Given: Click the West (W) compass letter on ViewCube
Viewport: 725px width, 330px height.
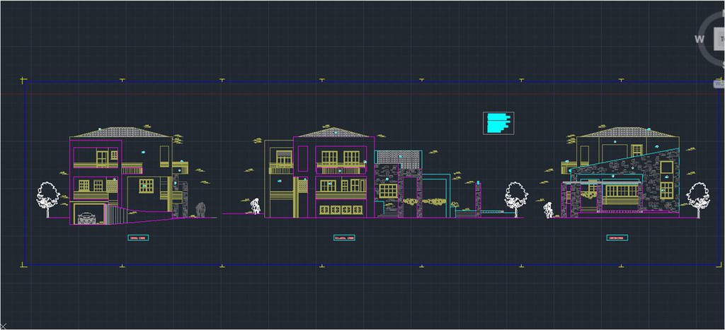Looking at the screenshot, I should 699,40.
